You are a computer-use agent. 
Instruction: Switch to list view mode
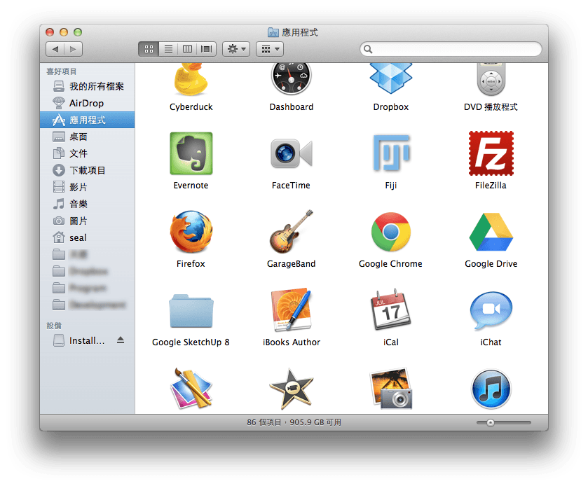168,49
